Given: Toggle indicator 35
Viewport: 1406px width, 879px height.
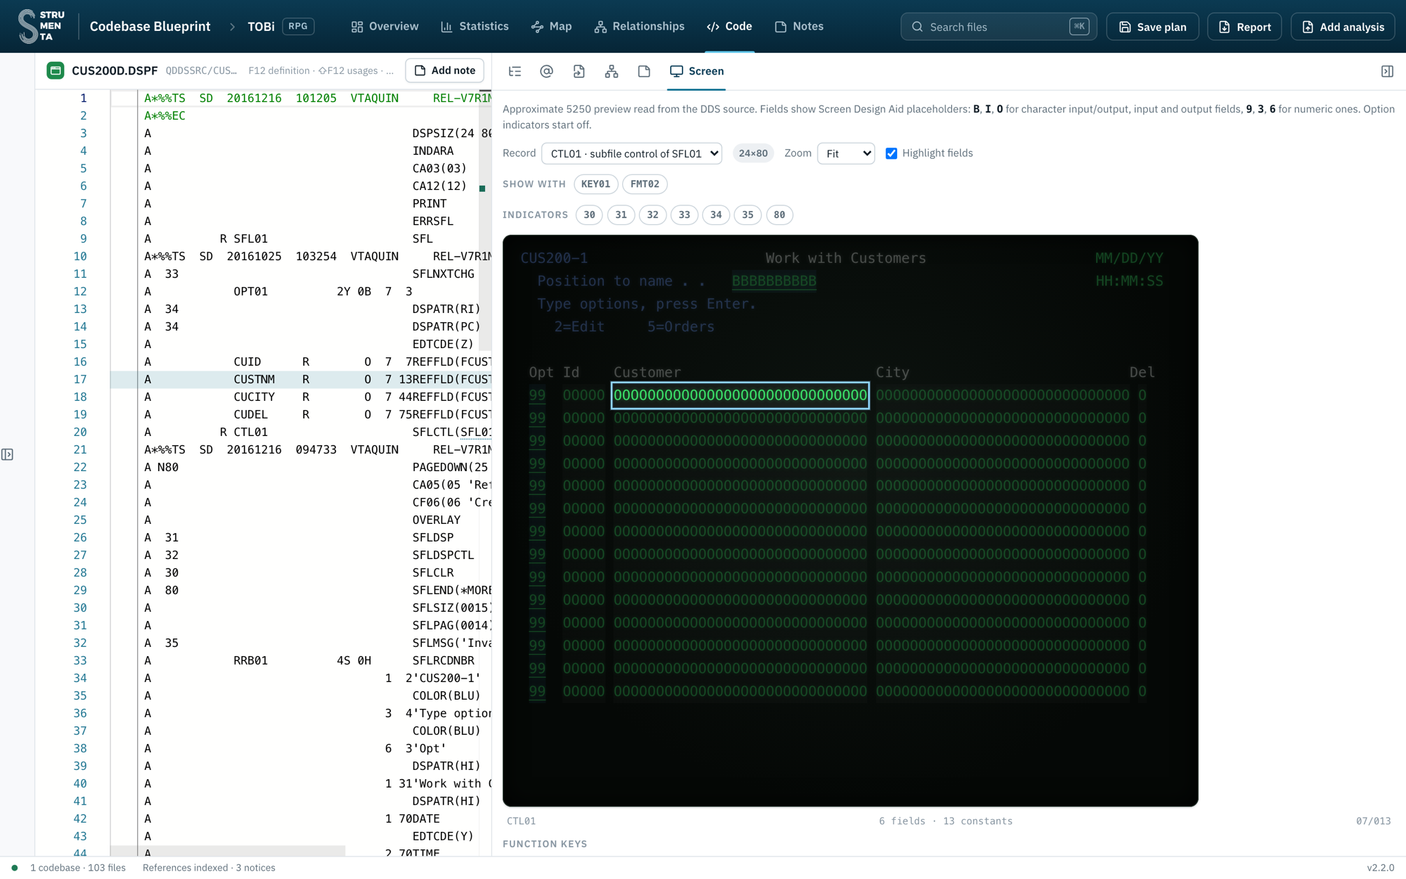Looking at the screenshot, I should [747, 215].
